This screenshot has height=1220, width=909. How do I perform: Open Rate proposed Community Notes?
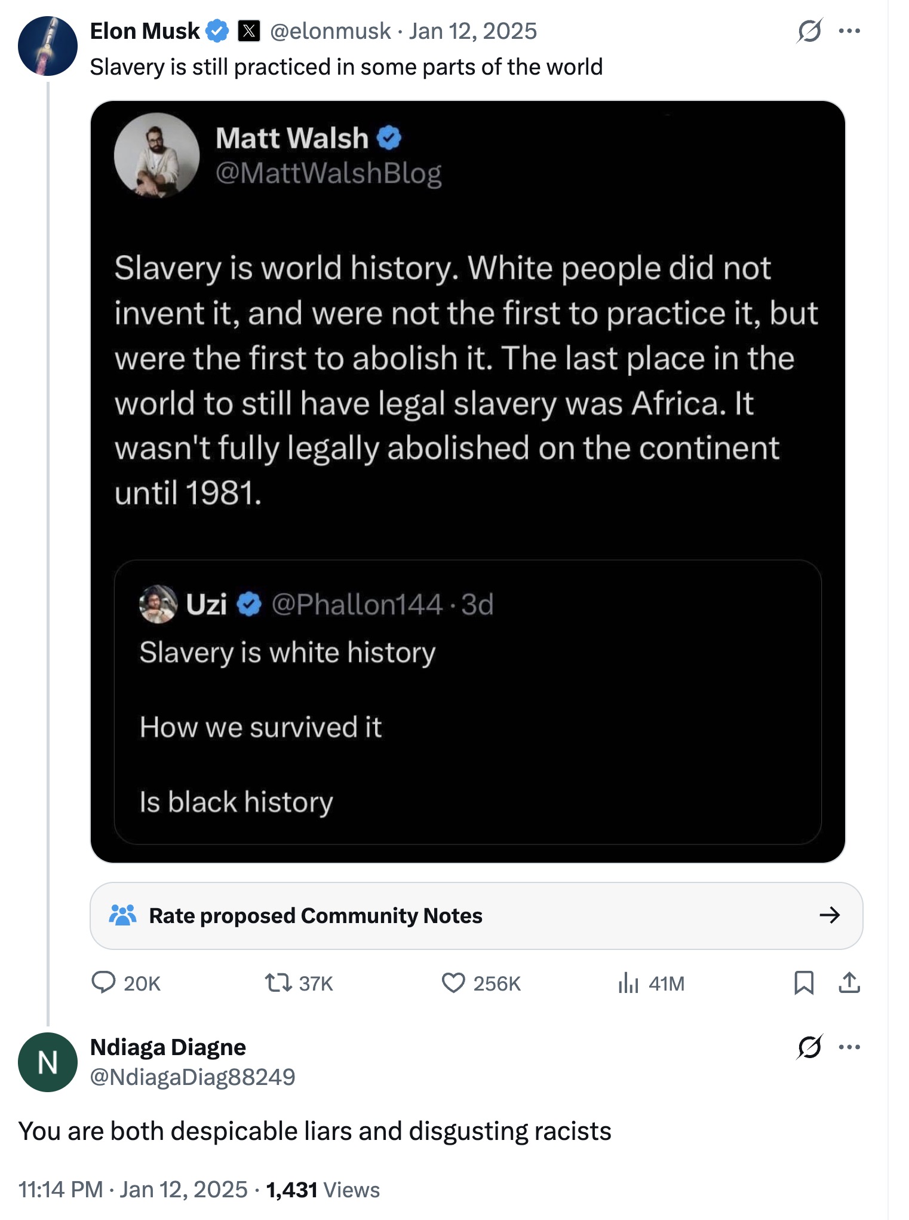click(x=315, y=915)
